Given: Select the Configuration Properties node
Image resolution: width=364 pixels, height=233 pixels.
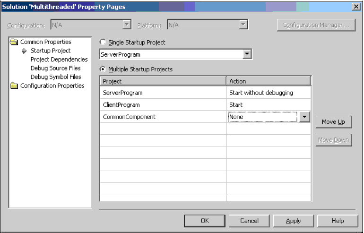Looking at the screenshot, I should pos(52,86).
